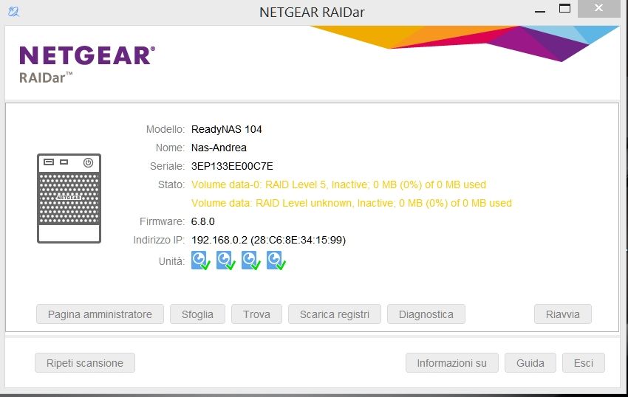Open the Guida help button

pyautogui.click(x=530, y=363)
